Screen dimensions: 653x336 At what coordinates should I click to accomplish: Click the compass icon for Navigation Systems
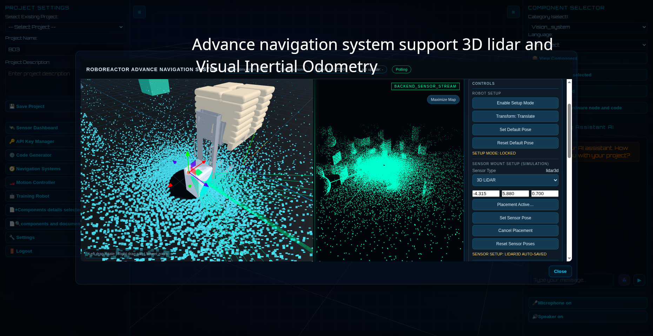[x=12, y=169]
